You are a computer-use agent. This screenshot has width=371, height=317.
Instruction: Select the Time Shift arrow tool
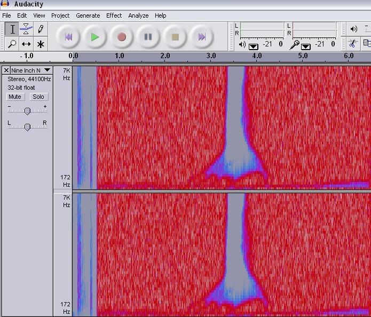tap(26, 44)
